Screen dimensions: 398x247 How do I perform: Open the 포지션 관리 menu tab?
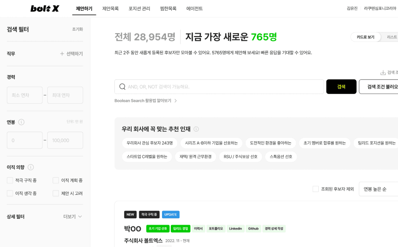pos(139,8)
